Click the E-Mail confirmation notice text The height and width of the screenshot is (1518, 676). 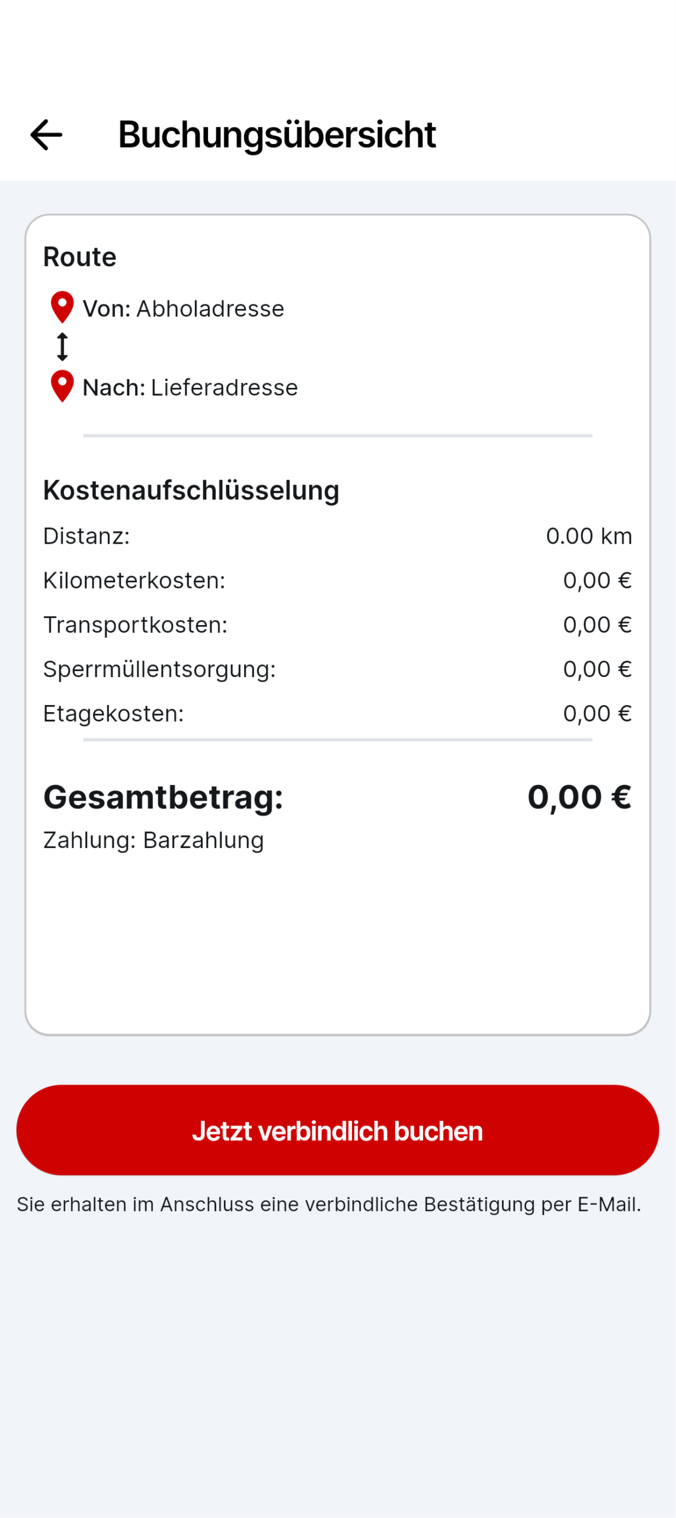(x=329, y=1204)
